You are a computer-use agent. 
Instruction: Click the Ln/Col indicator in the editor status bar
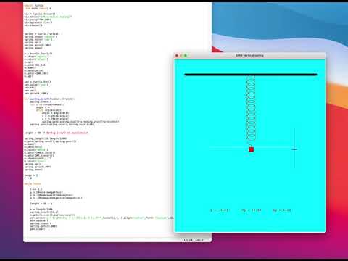pos(194,240)
